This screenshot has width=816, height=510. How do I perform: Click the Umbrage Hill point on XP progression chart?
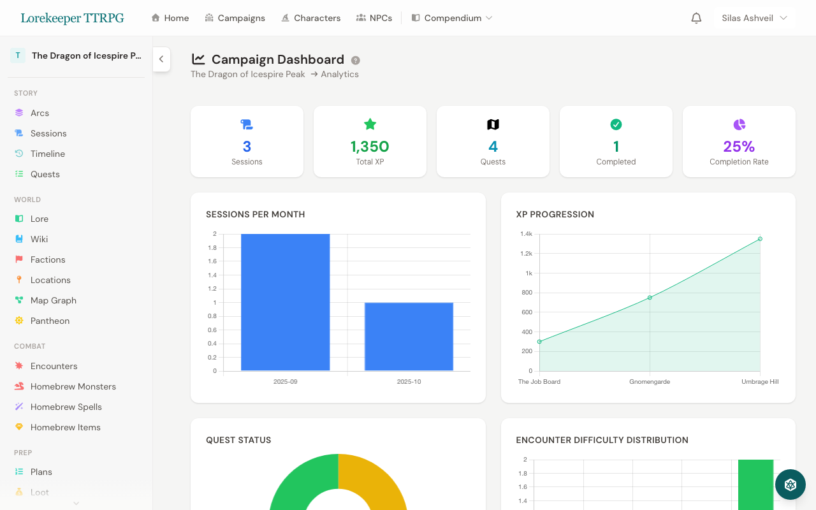[759, 238]
